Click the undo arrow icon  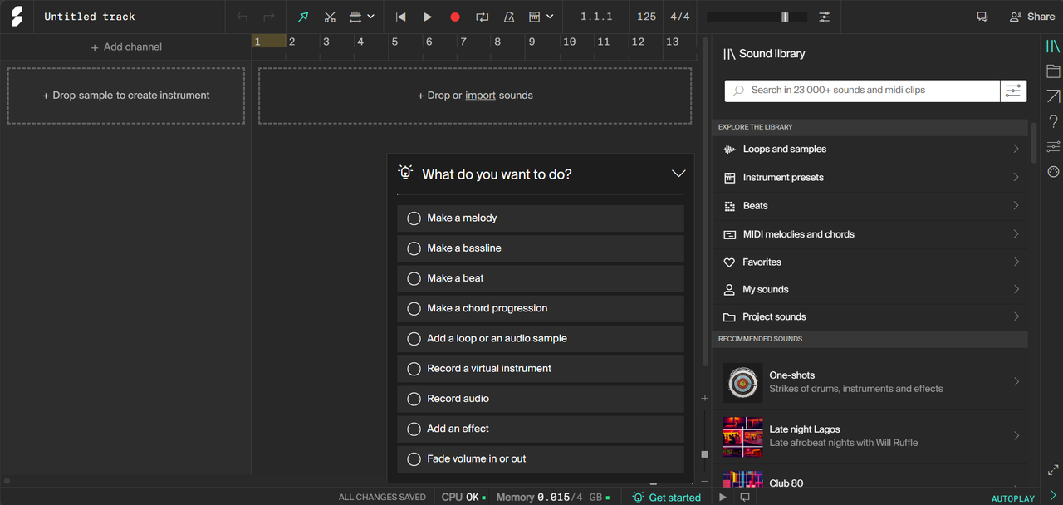[242, 17]
